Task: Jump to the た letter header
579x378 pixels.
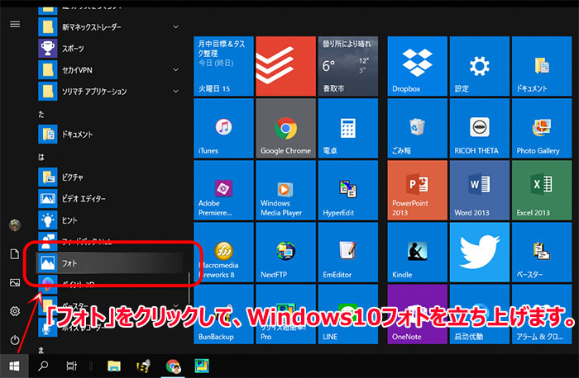Action: (x=41, y=114)
